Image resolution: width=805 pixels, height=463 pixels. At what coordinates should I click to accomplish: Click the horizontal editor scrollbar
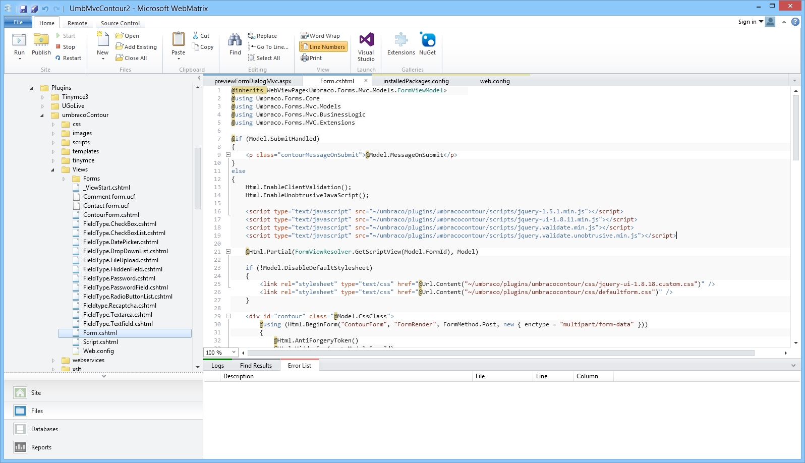coord(501,353)
